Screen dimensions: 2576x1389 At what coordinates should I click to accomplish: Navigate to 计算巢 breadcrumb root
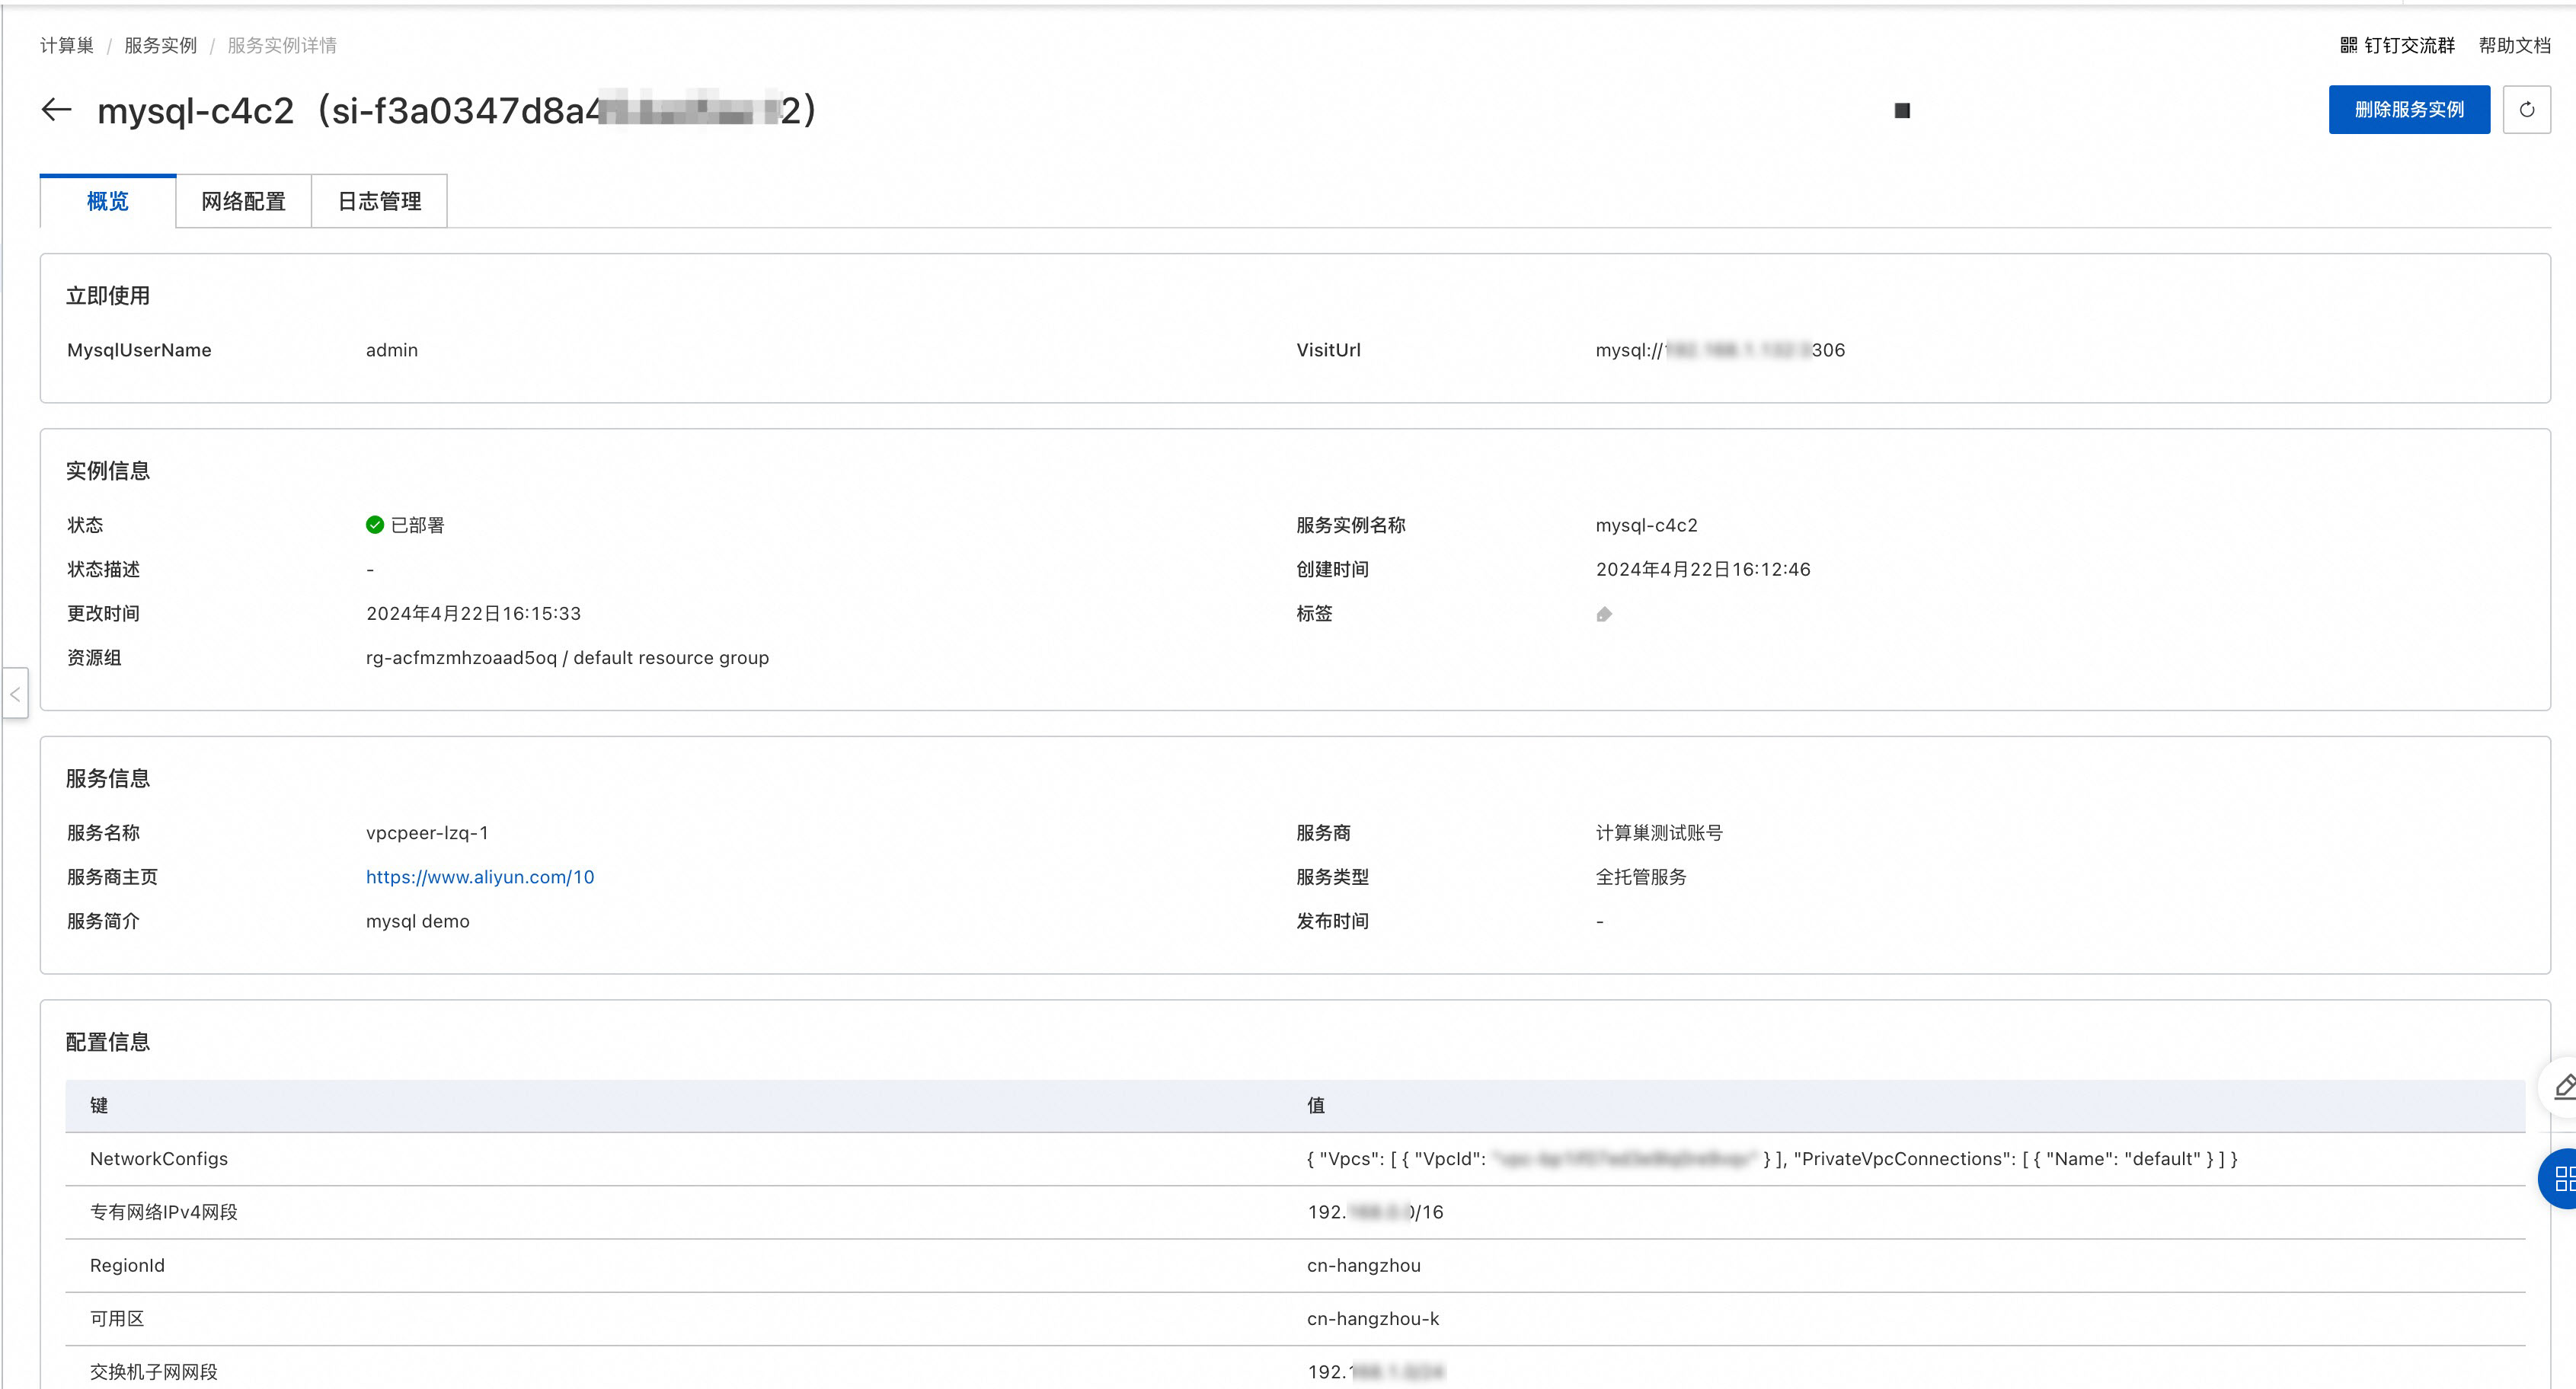pyautogui.click(x=67, y=45)
